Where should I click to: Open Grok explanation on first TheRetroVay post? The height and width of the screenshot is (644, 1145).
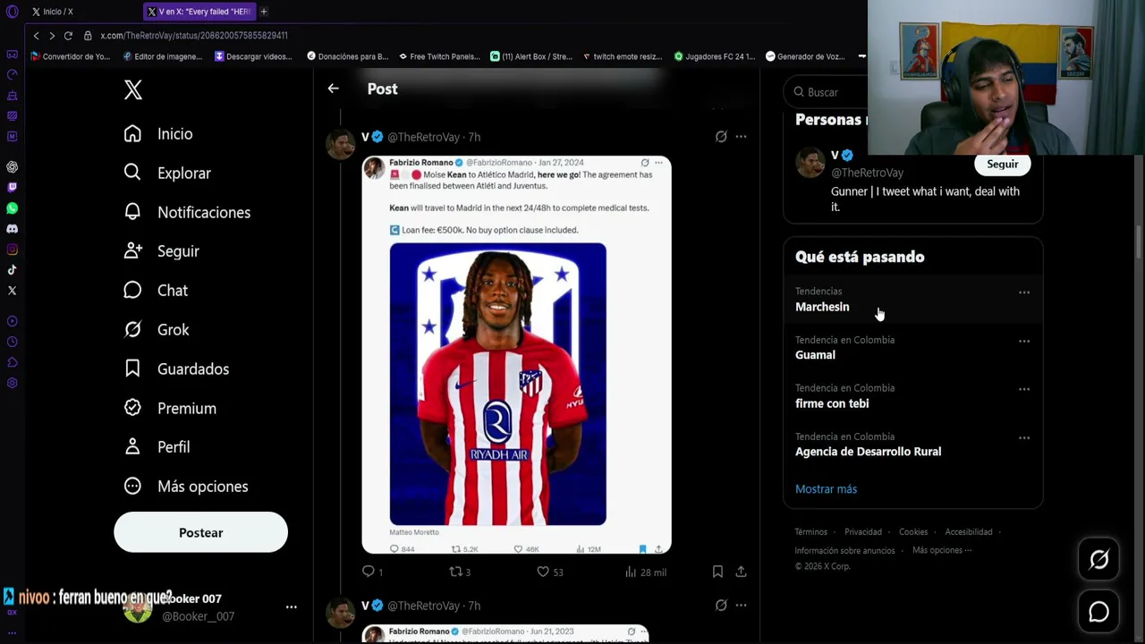tap(721, 137)
